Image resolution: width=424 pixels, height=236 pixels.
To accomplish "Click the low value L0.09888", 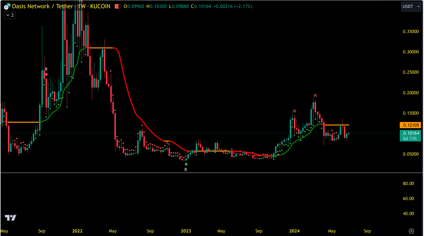I will click(x=179, y=6).
